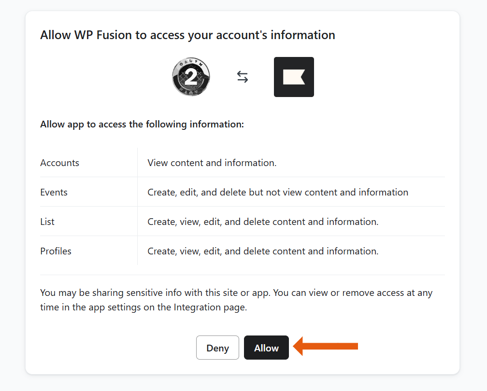Click the divider between permission columns
The image size is (487, 391).
pos(137,207)
